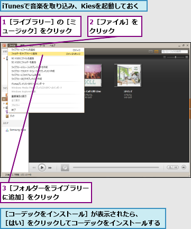The image size is (191, 229).
Task: Select SC-01Dにファイルを追加 in File menu
Action: coord(46,59)
